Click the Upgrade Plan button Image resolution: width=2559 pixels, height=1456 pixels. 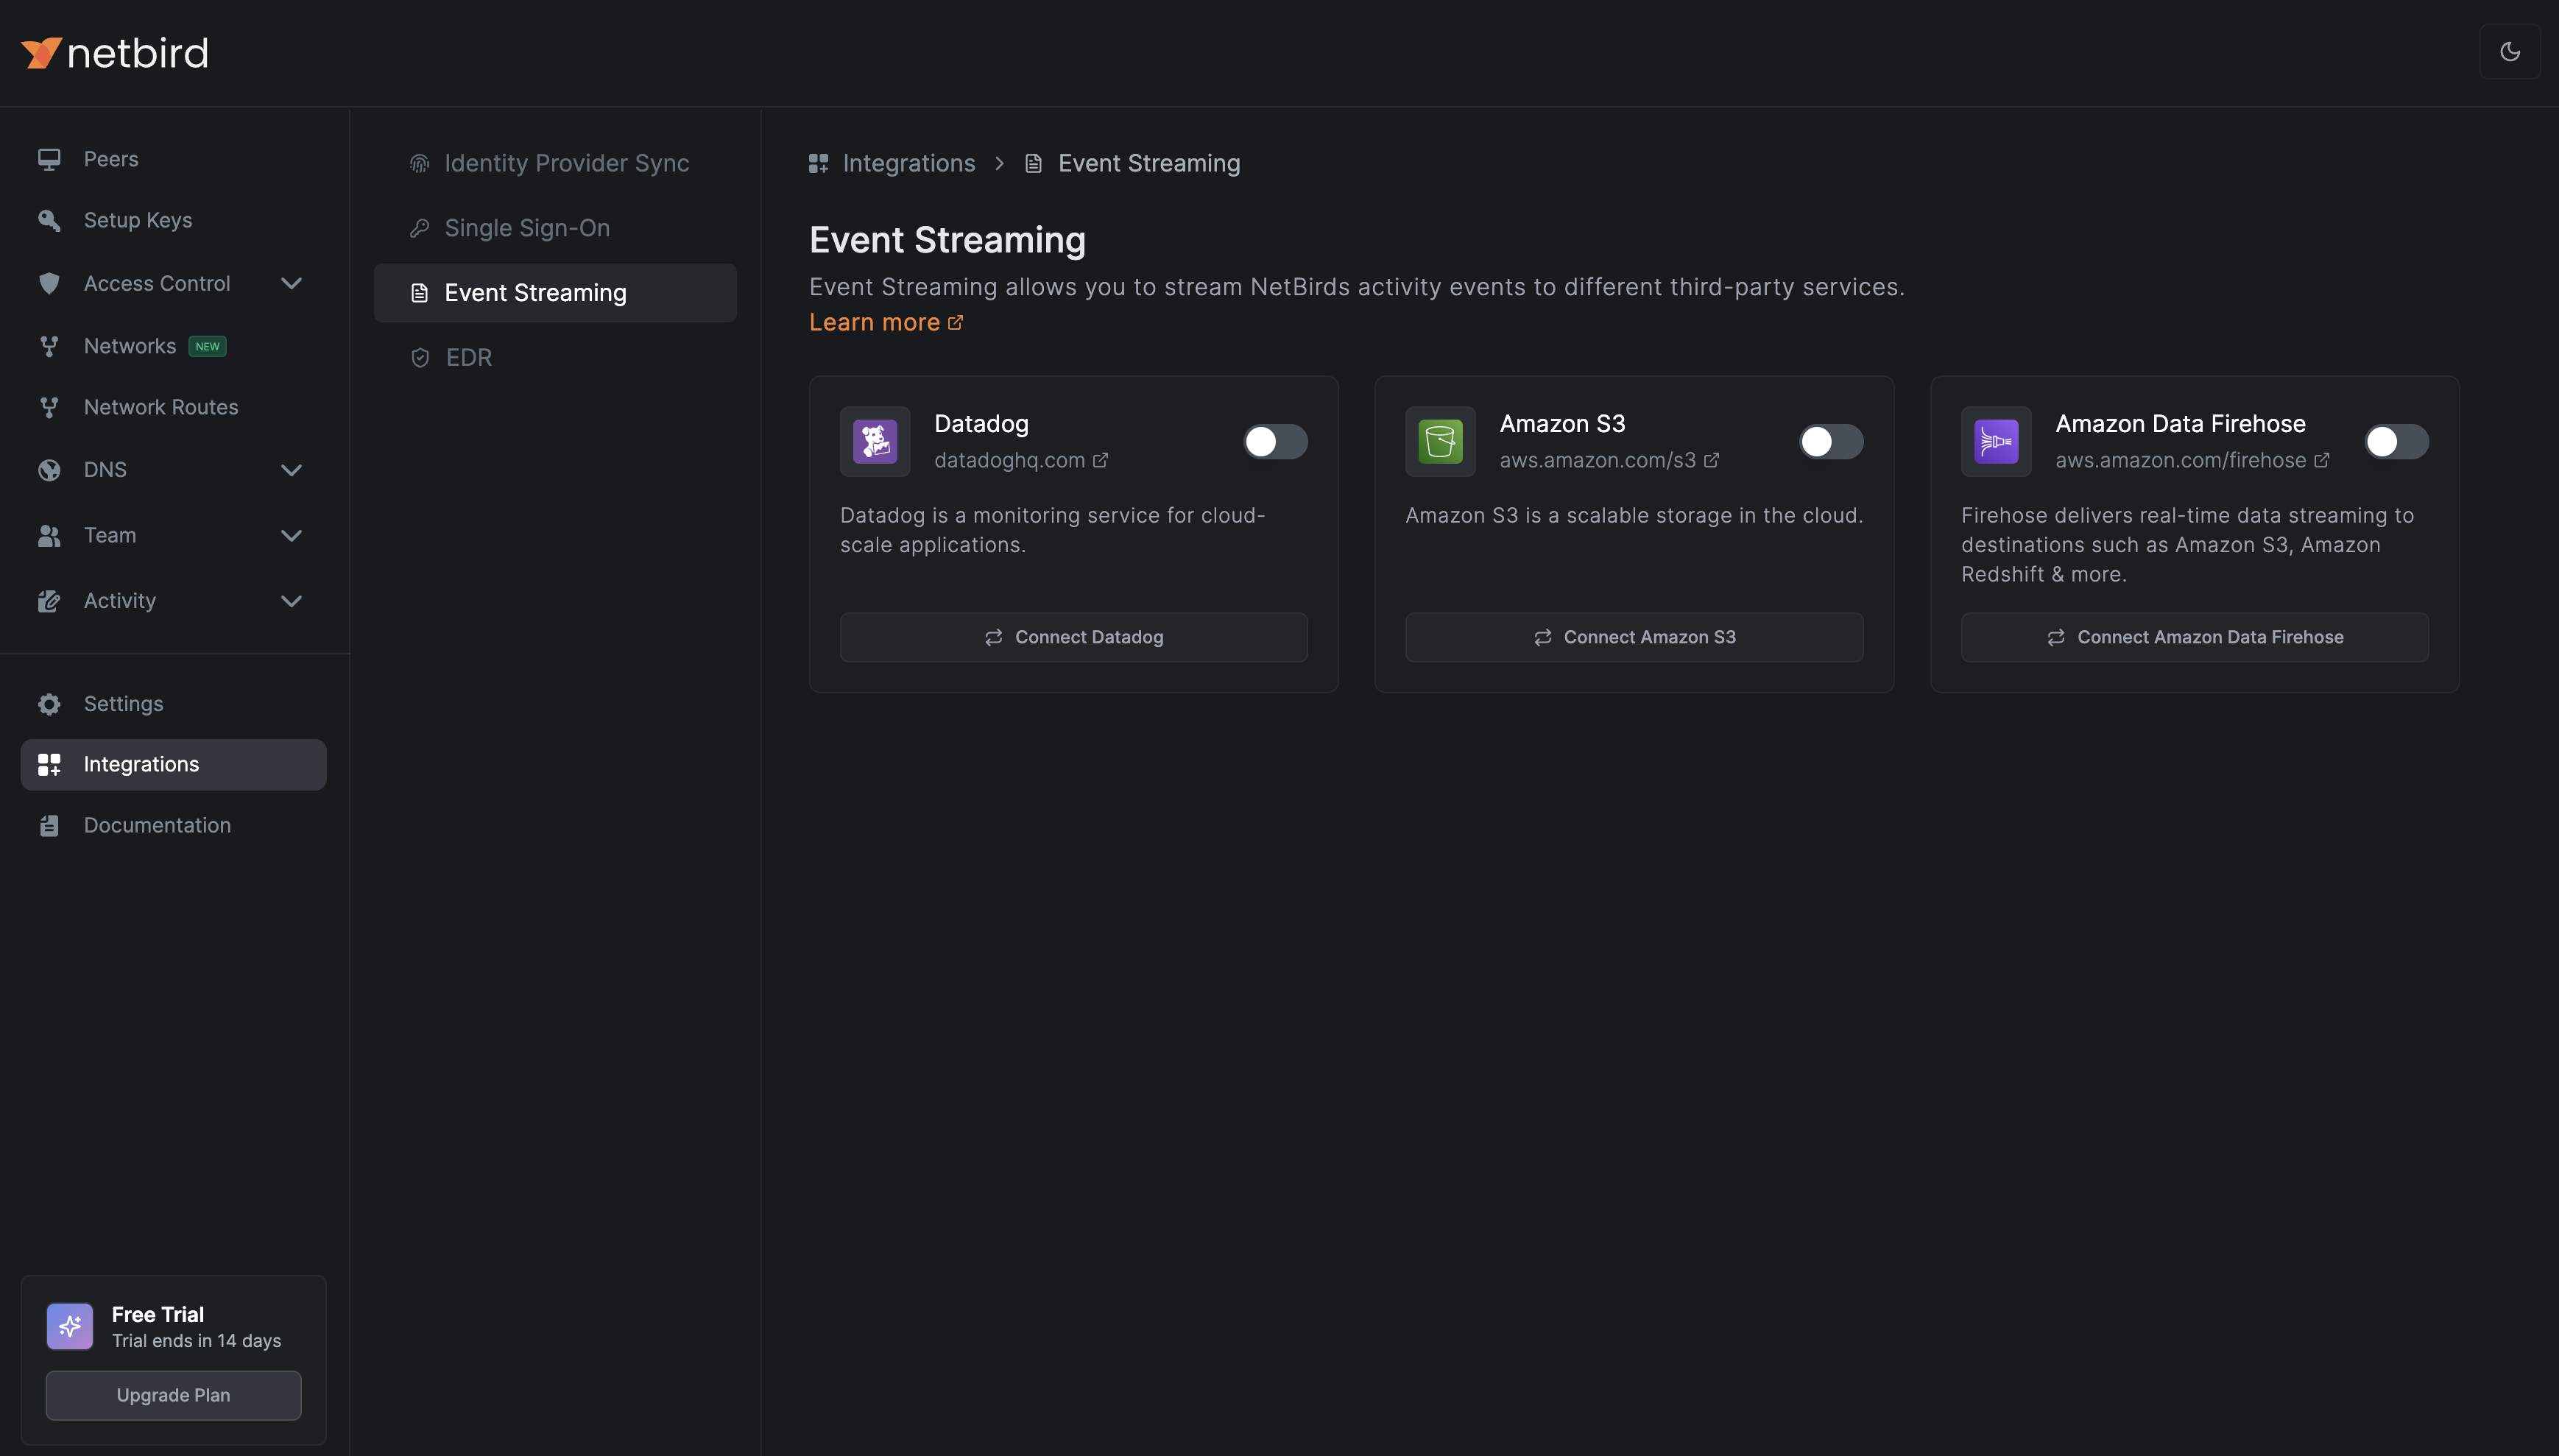pos(173,1395)
